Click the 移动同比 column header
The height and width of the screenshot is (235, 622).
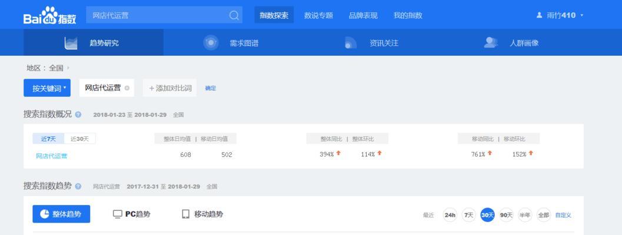[483, 139]
